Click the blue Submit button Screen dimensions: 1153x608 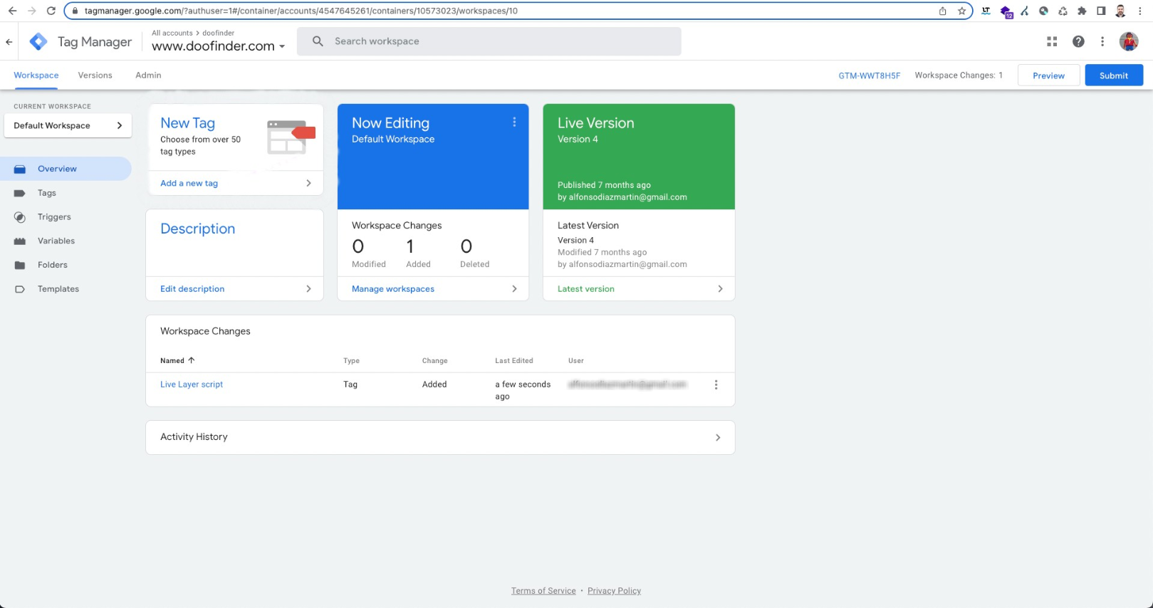click(x=1113, y=75)
